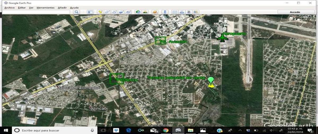Toggle the sidebar panel icon
318x134 pixels.
pyautogui.click(x=91, y=12)
